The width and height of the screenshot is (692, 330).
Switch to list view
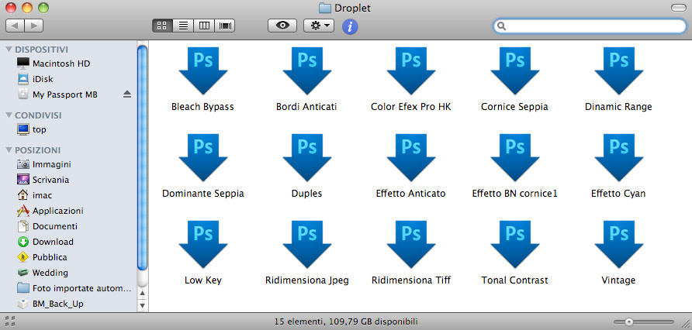tap(184, 26)
